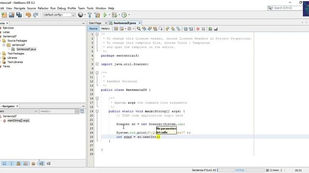Toggle Show Inherited Members in Navigator

click(x=4, y=163)
